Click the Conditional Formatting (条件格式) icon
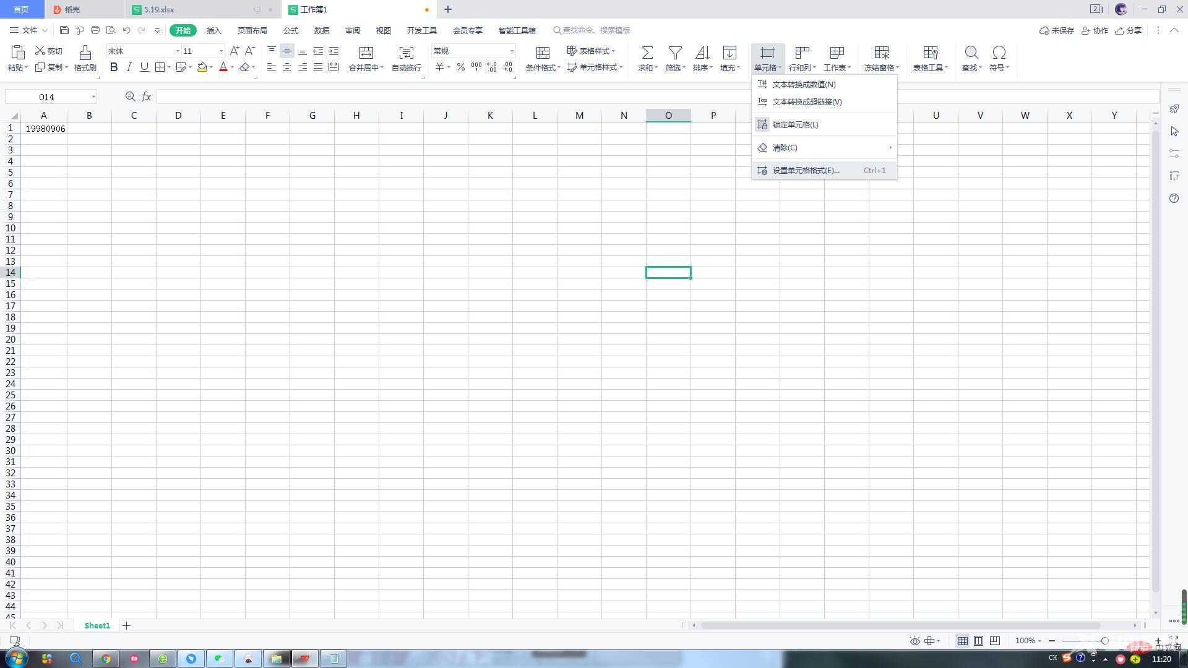Viewport: 1188px width, 668px height. pos(543,53)
